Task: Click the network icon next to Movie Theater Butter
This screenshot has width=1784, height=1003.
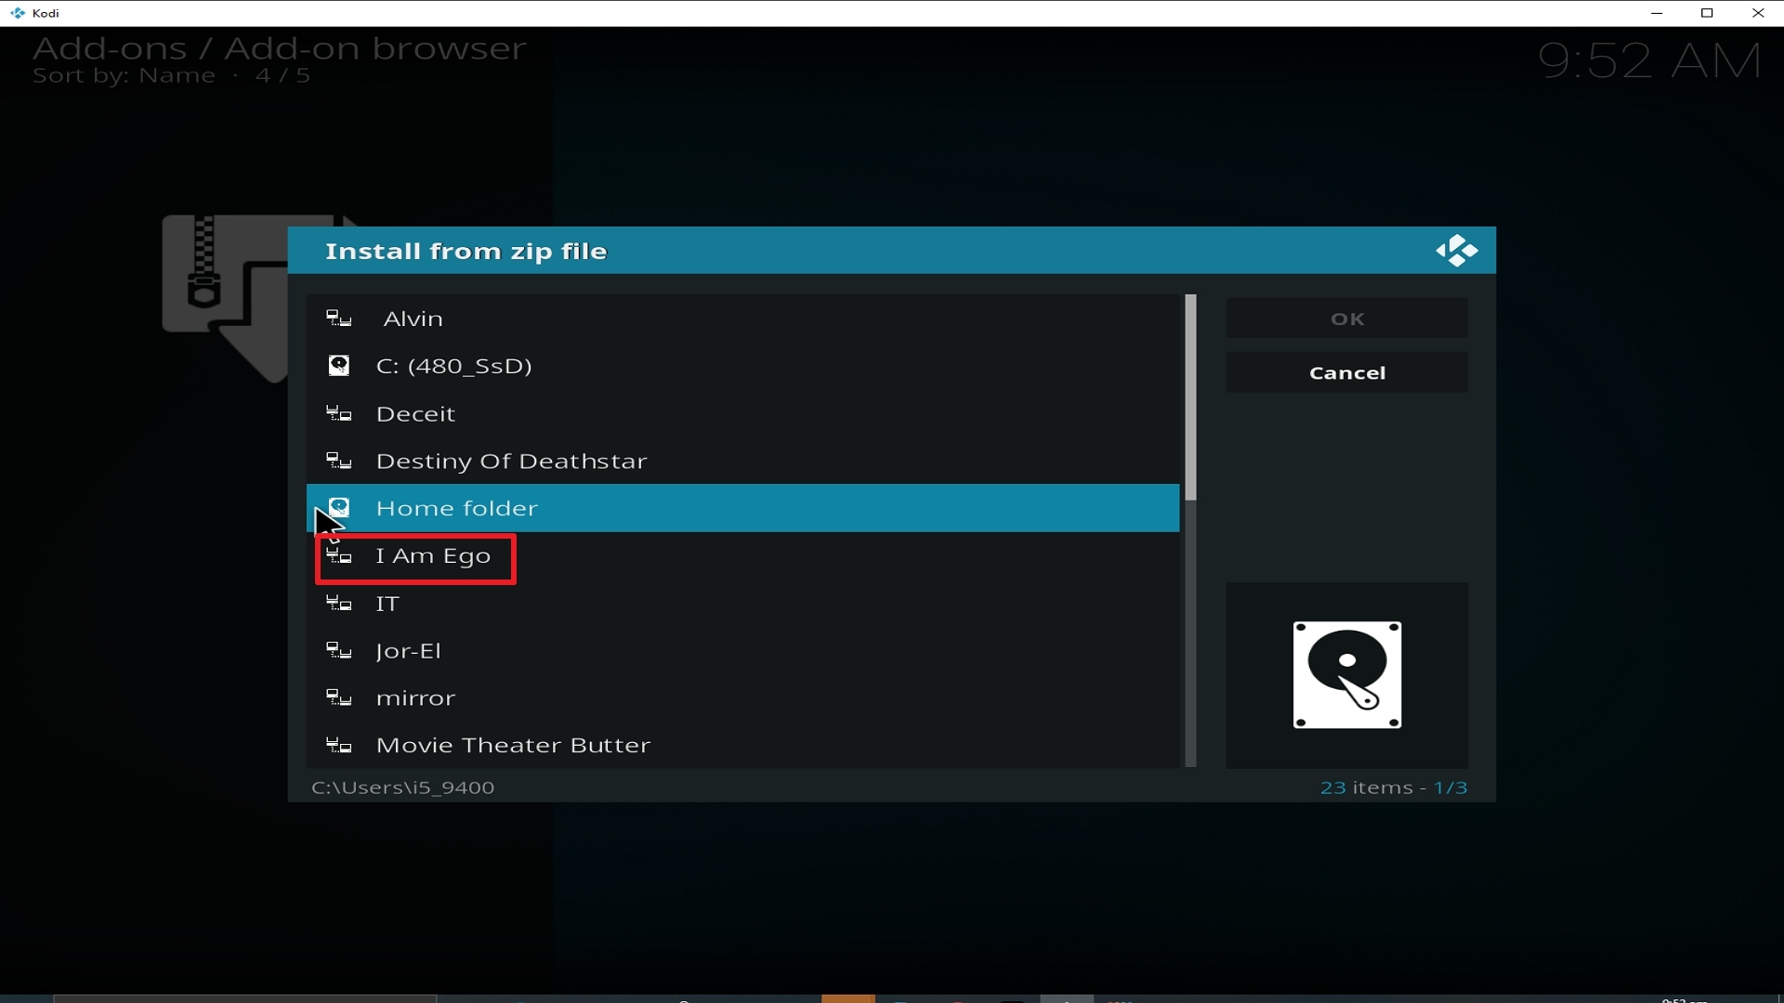Action: pos(339,745)
